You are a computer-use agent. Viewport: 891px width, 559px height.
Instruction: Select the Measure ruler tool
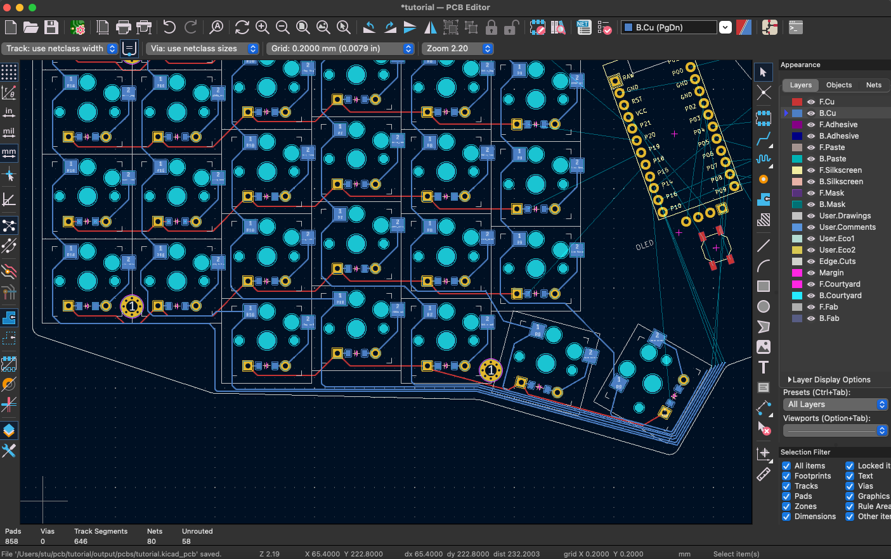coord(764,474)
